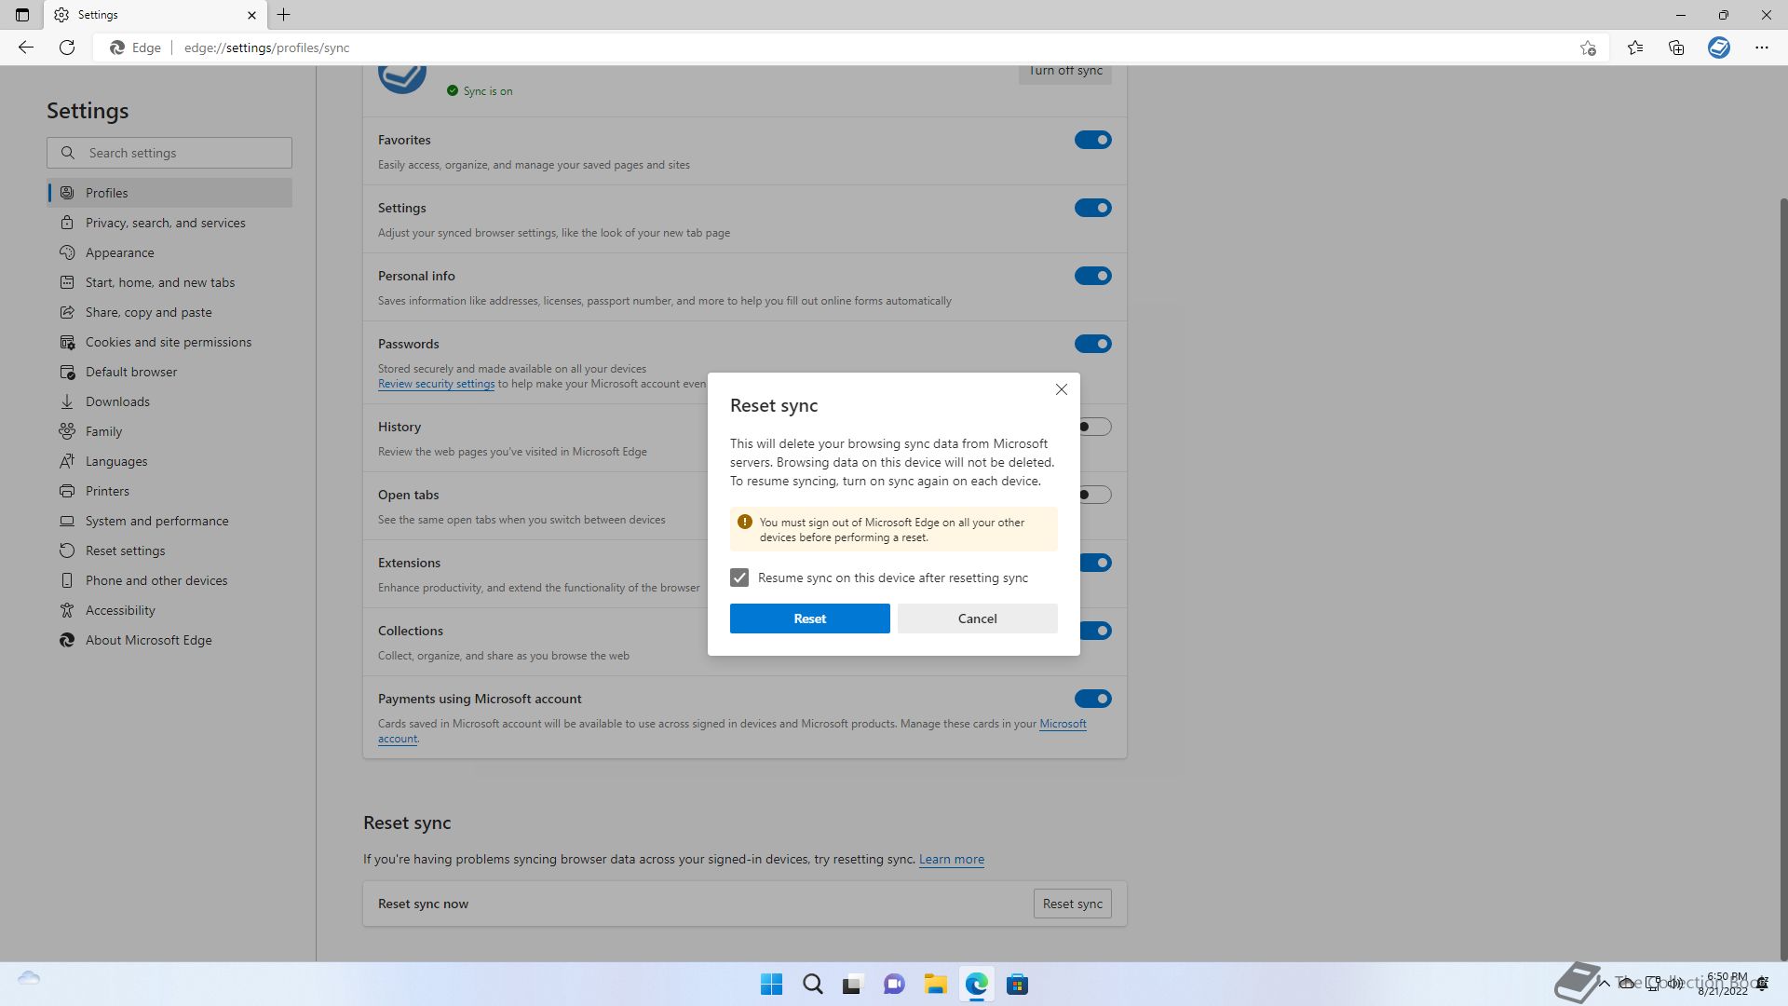Viewport: 1788px width, 1006px height.
Task: Close the Reset sync dialog
Action: 1062,389
